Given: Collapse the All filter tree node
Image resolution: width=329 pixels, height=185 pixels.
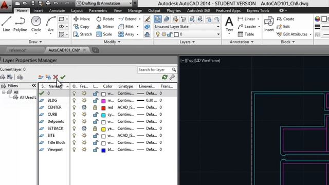Looking at the screenshot, I should pyautogui.click(x=4, y=92).
